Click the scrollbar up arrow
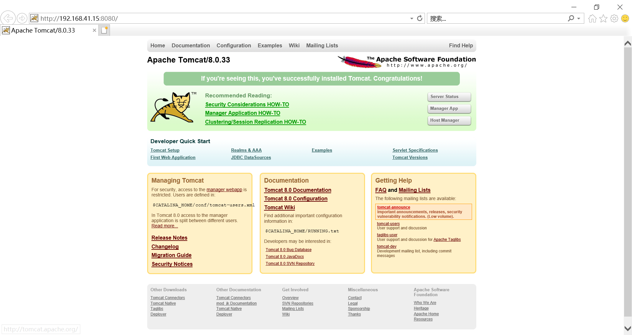The height and width of the screenshot is (335, 632). click(628, 43)
